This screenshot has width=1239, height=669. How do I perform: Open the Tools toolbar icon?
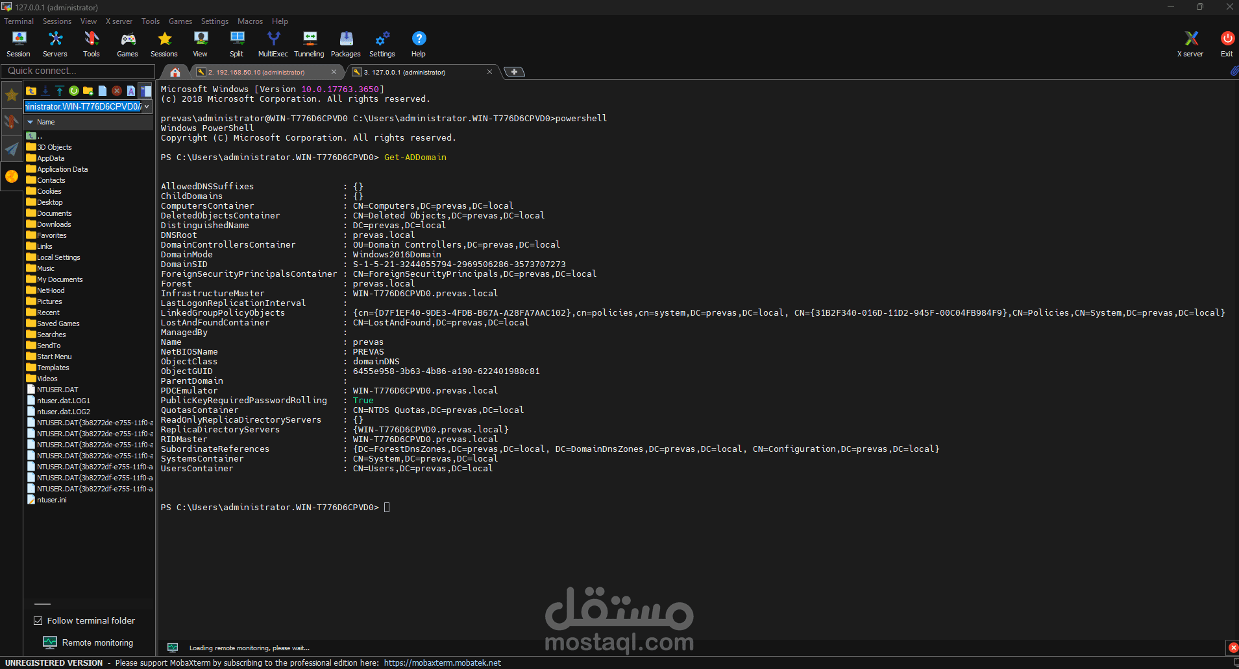[x=92, y=44]
